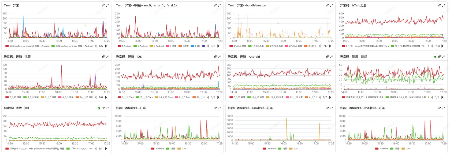
Task: Click red Android swatch in Taro耗时 legend
Action: (265, 149)
